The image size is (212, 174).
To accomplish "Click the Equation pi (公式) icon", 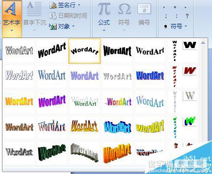I will click(104, 9).
